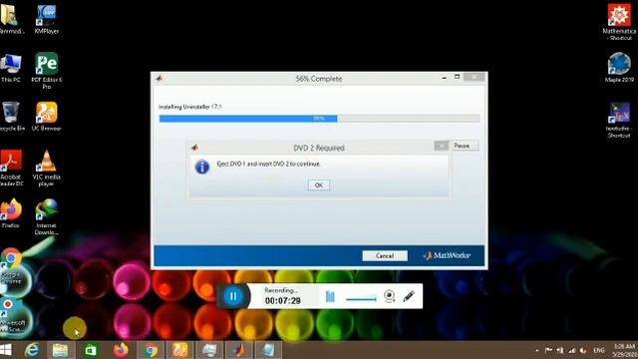
Task: Open the Mathematica shortcut on the desktop
Action: click(x=619, y=22)
